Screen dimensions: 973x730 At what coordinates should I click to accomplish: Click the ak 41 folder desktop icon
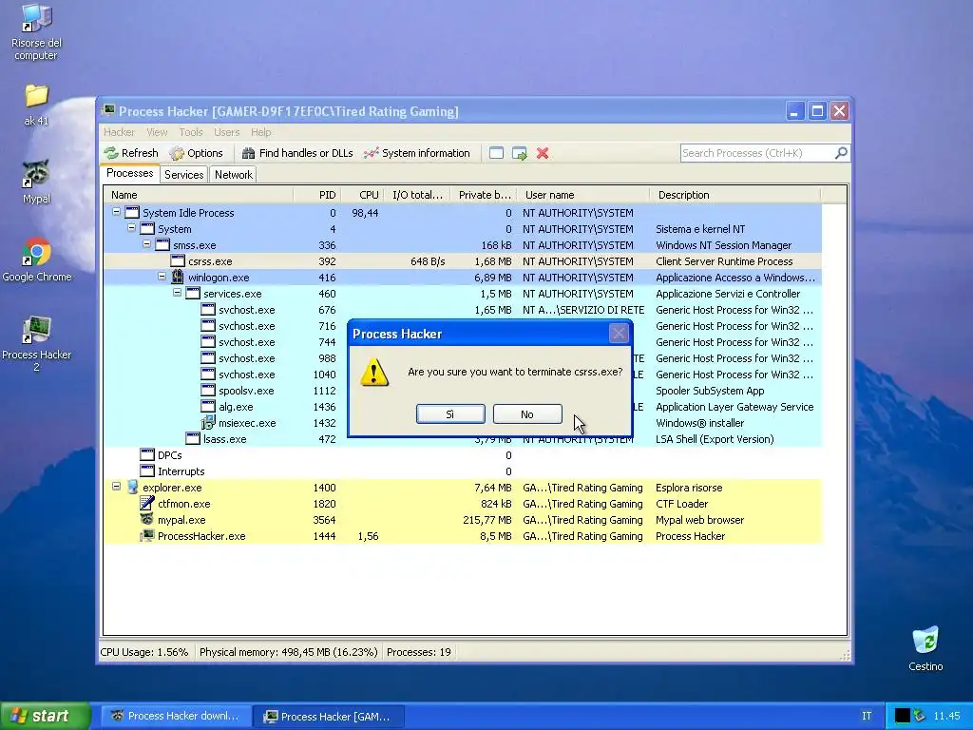[x=37, y=105]
